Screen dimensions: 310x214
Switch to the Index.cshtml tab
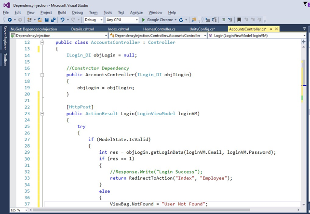[x=119, y=29]
